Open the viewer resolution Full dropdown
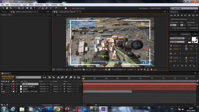 point(98,69)
